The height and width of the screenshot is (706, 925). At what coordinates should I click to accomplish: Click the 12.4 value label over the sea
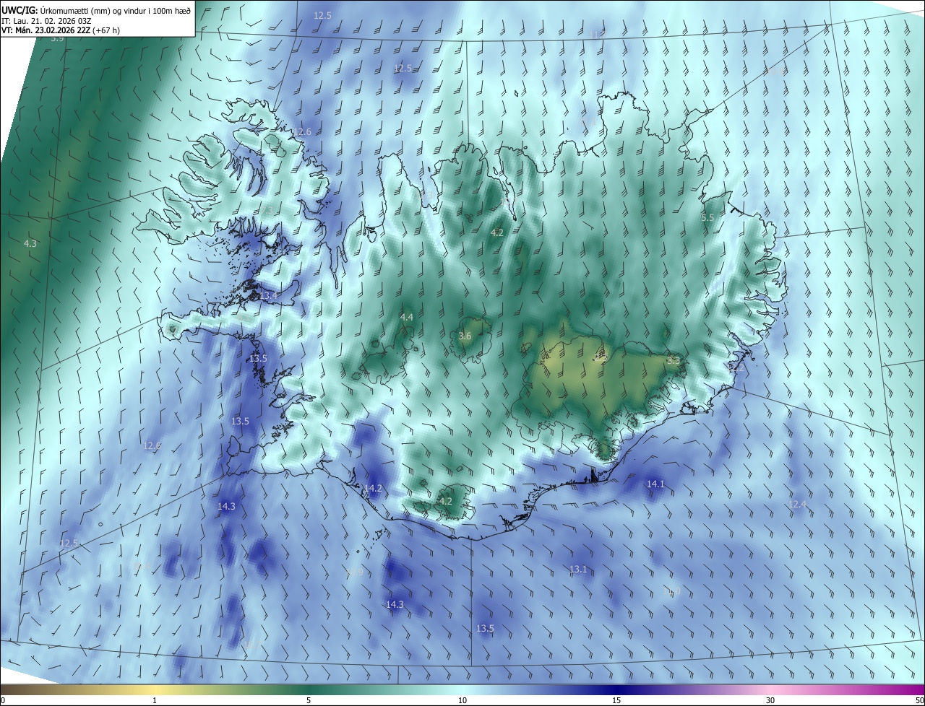[x=797, y=504]
